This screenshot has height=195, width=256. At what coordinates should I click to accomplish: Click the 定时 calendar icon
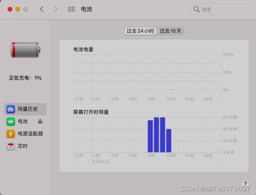tap(11, 146)
